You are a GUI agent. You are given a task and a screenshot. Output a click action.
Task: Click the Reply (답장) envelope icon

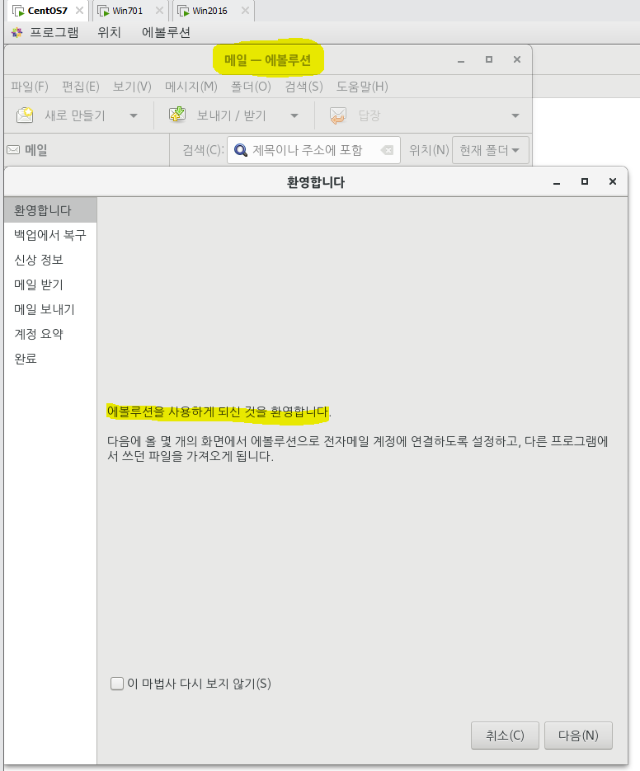(338, 115)
